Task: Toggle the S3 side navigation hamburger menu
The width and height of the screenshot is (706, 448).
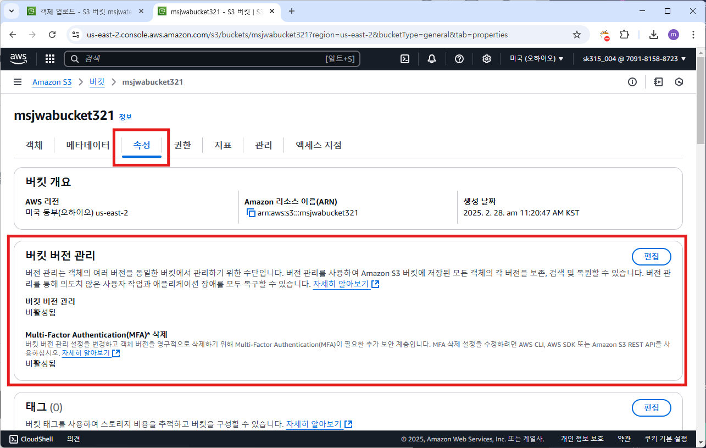Action: [18, 82]
